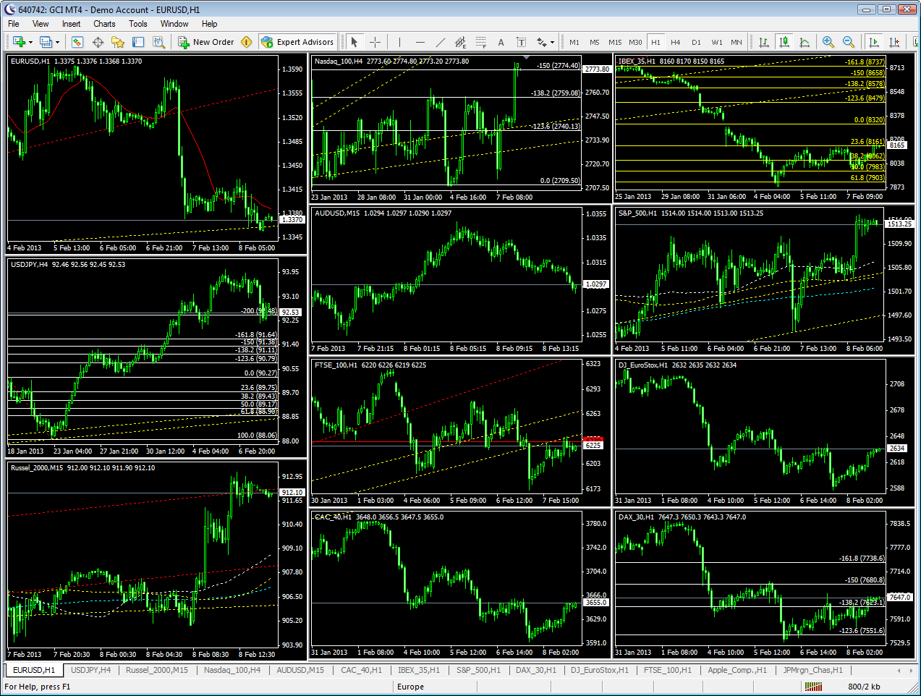Open the Insert menu

pyautogui.click(x=71, y=24)
